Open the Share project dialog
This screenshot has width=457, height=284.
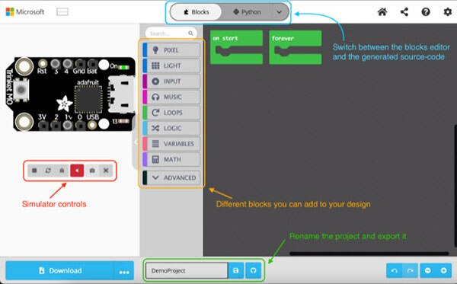click(x=404, y=12)
